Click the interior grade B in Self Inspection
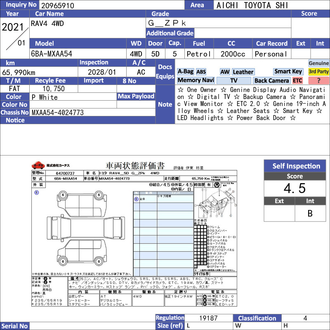Viewport: 330px width, 330px height. pos(310,213)
